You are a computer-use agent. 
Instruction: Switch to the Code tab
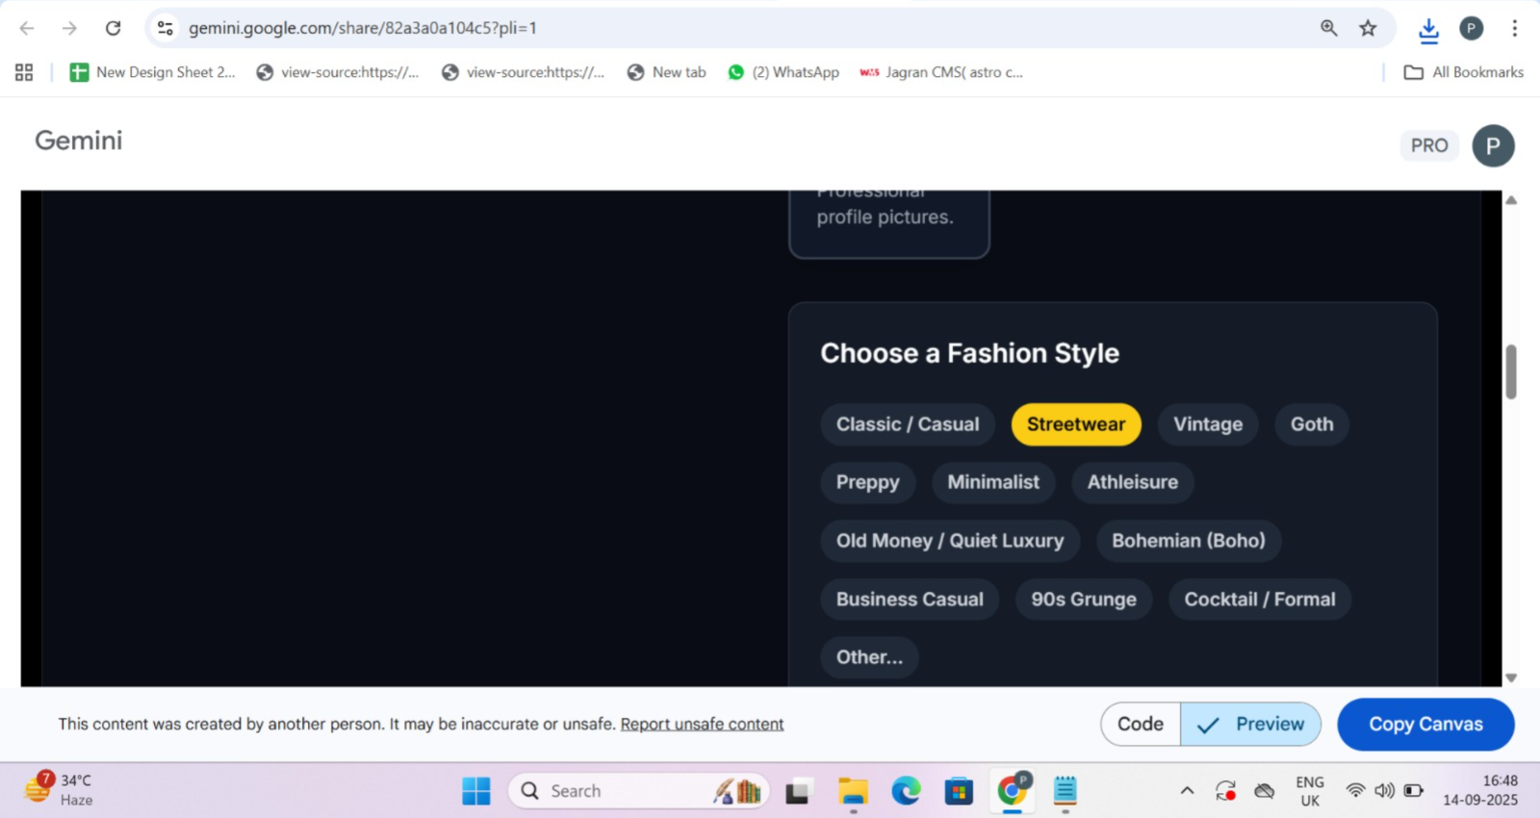click(1141, 724)
